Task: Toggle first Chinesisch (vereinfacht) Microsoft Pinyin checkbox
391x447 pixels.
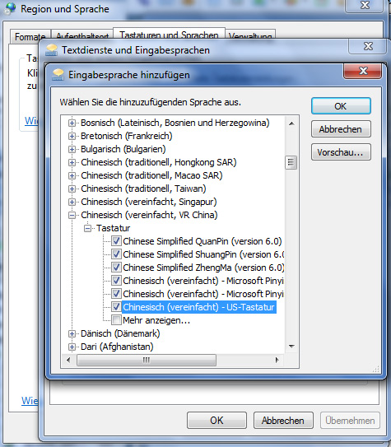Action: click(x=116, y=281)
